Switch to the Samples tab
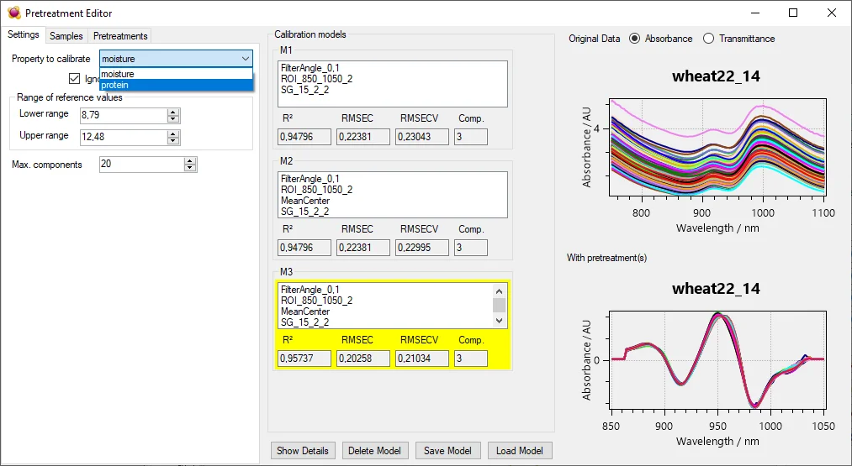Screen dimensions: 852x466 tap(66, 36)
